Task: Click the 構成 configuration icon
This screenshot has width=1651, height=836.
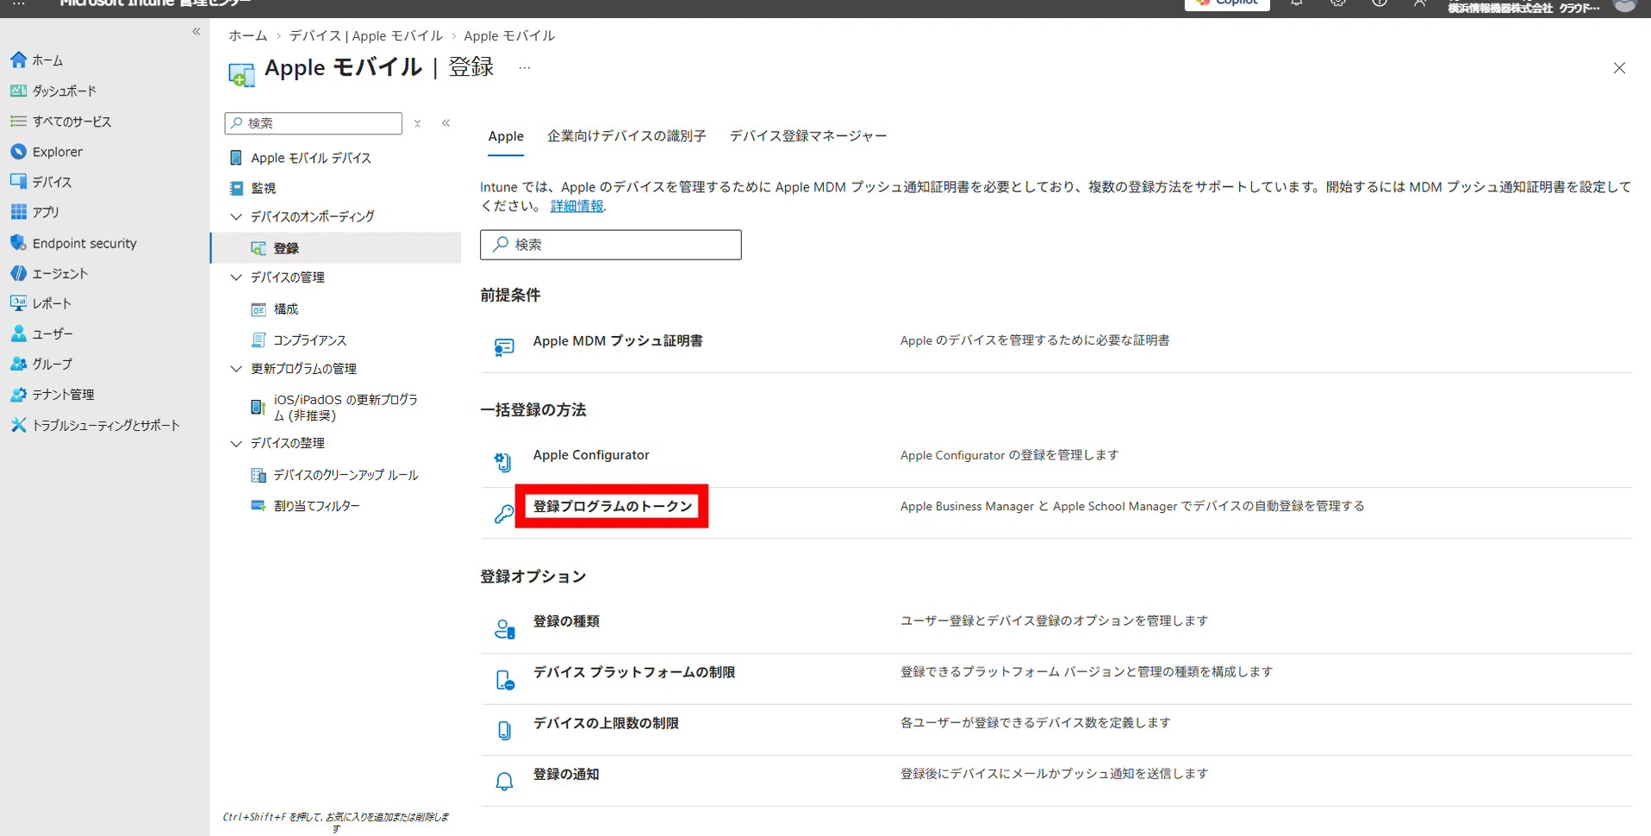Action: pos(259,309)
